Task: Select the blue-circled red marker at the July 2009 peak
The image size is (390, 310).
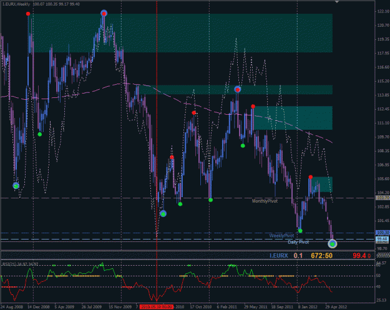Action: click(104, 14)
